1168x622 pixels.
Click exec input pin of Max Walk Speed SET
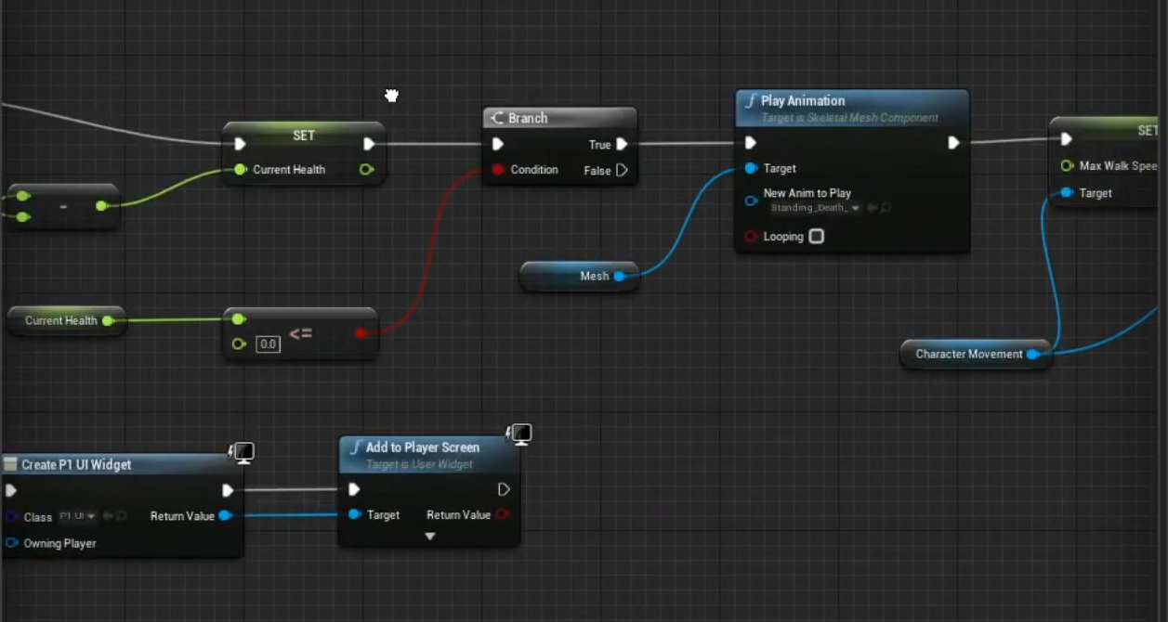coord(1067,139)
